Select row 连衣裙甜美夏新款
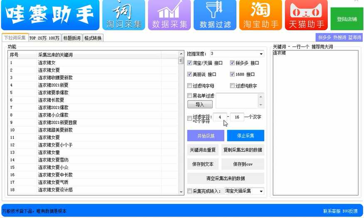 click(x=93, y=130)
